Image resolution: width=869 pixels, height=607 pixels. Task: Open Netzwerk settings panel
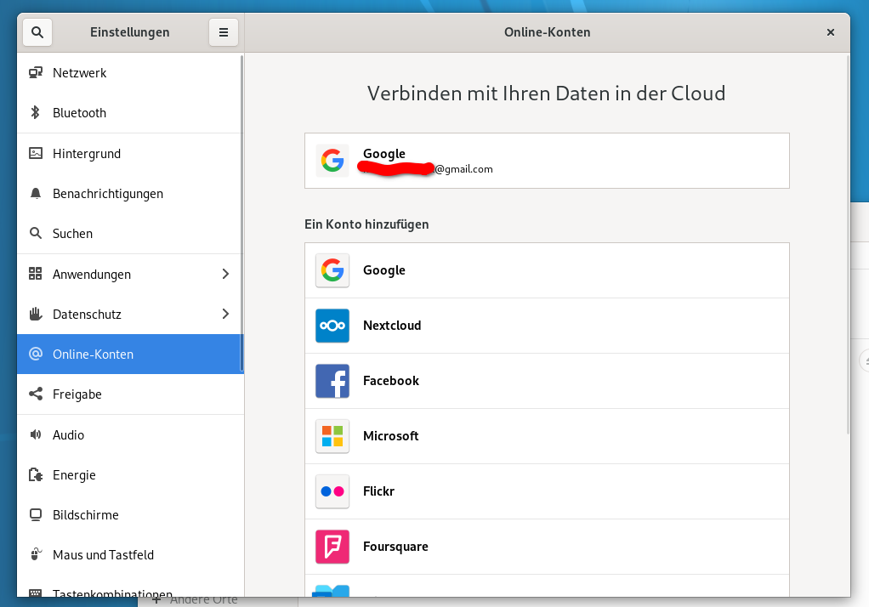coord(130,72)
